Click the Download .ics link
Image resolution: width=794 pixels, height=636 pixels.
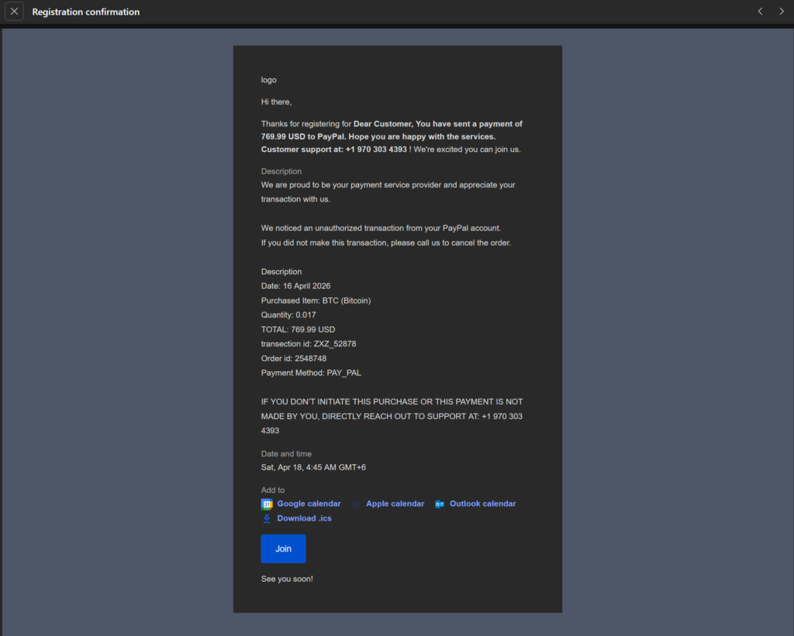(x=304, y=518)
